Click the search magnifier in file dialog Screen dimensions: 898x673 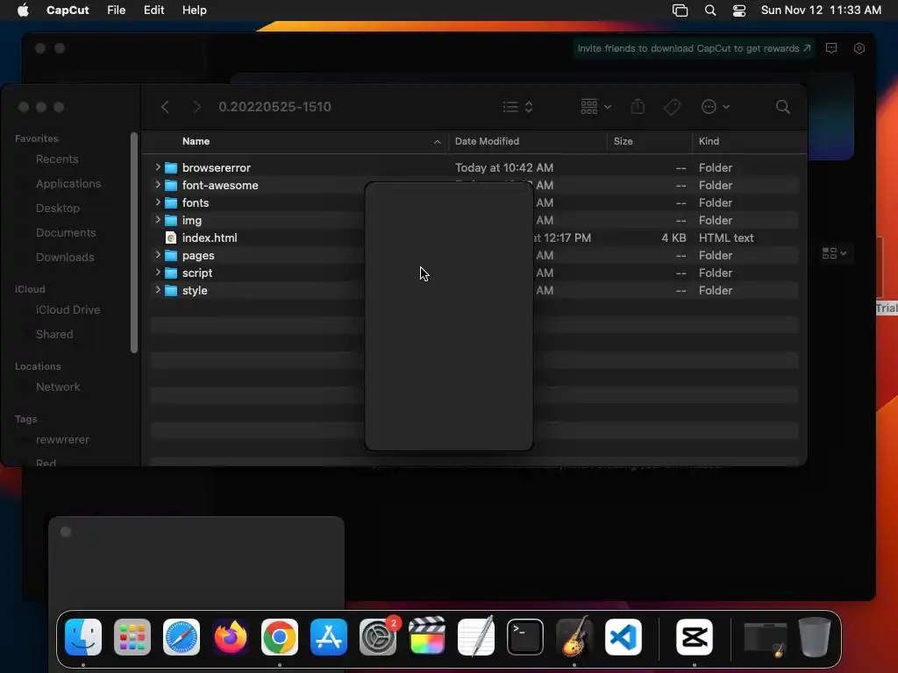[x=782, y=107]
